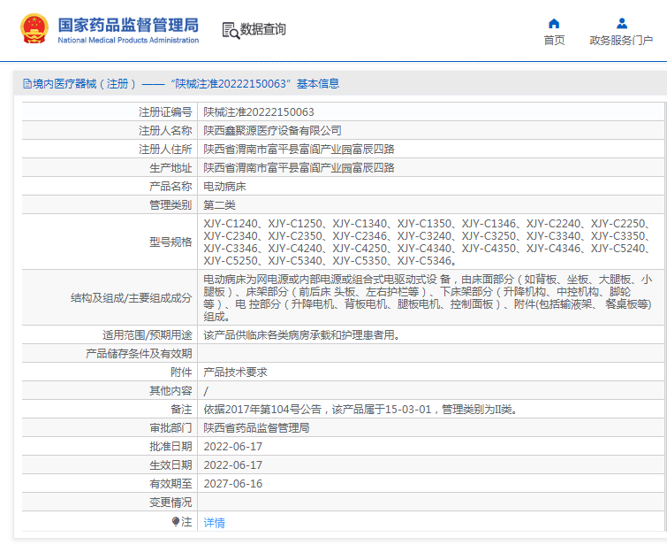This screenshot has height=545, width=667.
Task: Click the 备注 remark about 2017年第104号公告
Action: [x=360, y=410]
